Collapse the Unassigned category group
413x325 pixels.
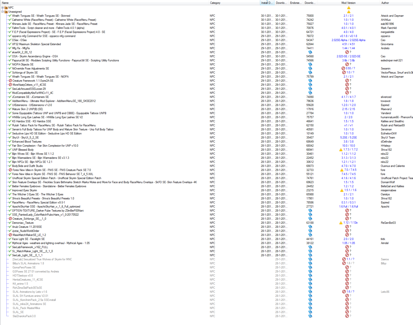[x=2, y=12]
